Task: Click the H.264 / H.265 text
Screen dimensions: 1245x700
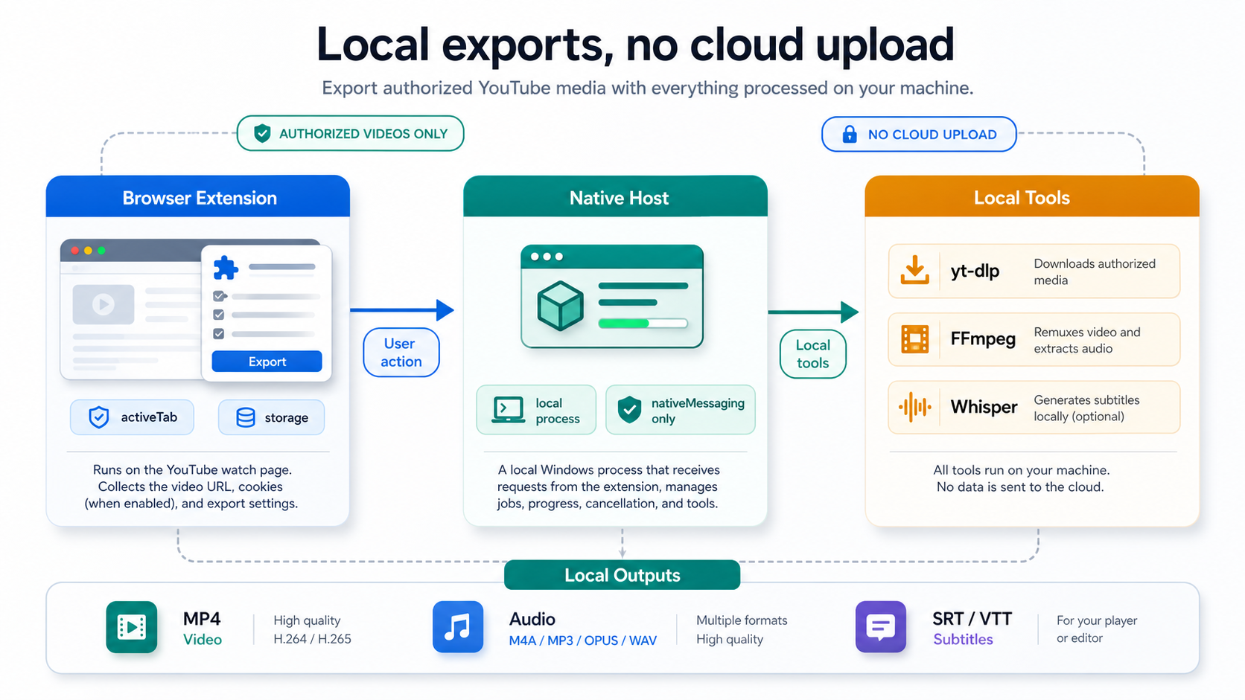Action: 312,639
